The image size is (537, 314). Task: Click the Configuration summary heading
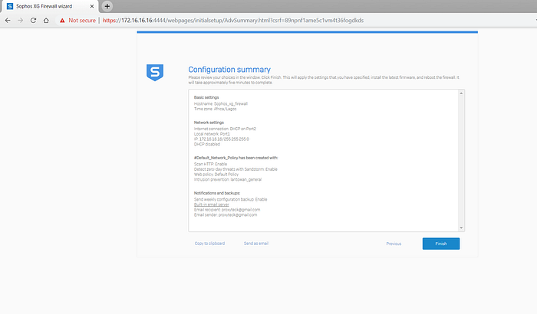(229, 70)
